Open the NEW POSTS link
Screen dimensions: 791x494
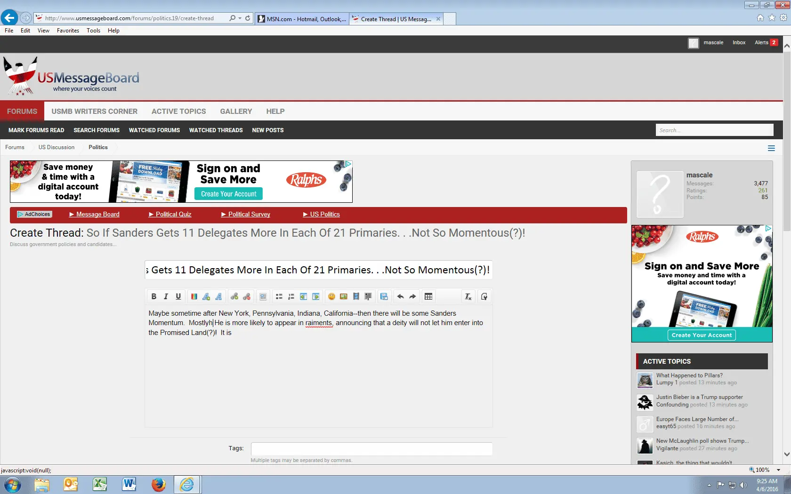pyautogui.click(x=268, y=130)
